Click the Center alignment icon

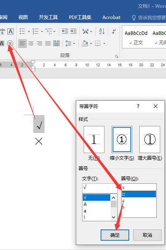pos(31,43)
